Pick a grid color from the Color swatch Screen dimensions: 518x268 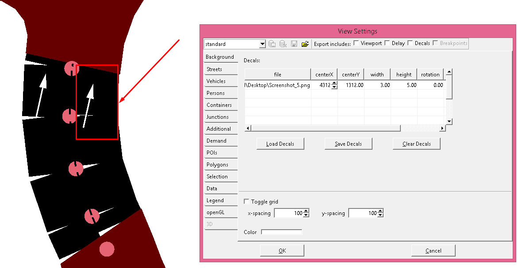click(282, 232)
